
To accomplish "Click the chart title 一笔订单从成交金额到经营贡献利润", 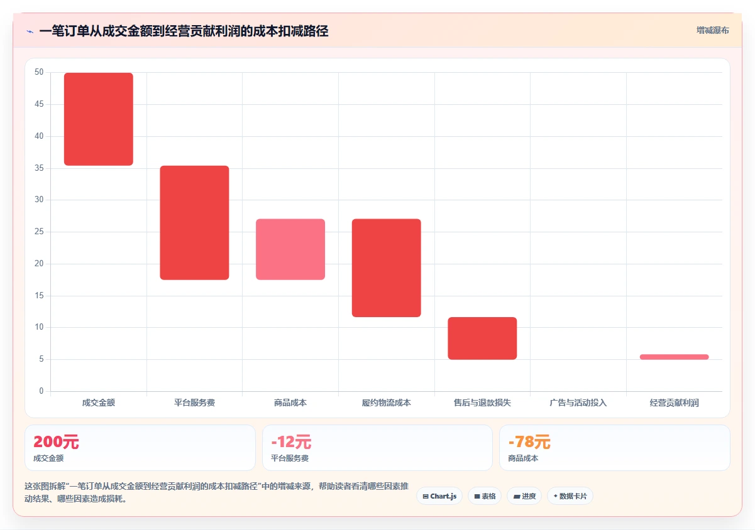I will 184,31.
